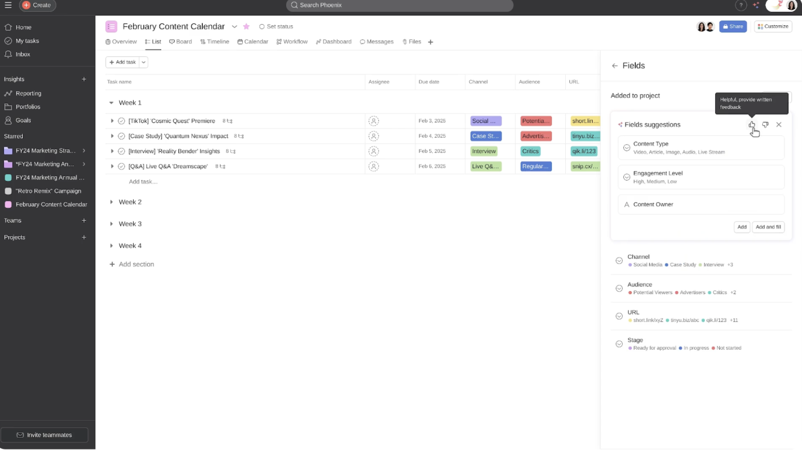This screenshot has height=450, width=802.
Task: Open the Add task dropdown arrow
Action: pyautogui.click(x=144, y=62)
